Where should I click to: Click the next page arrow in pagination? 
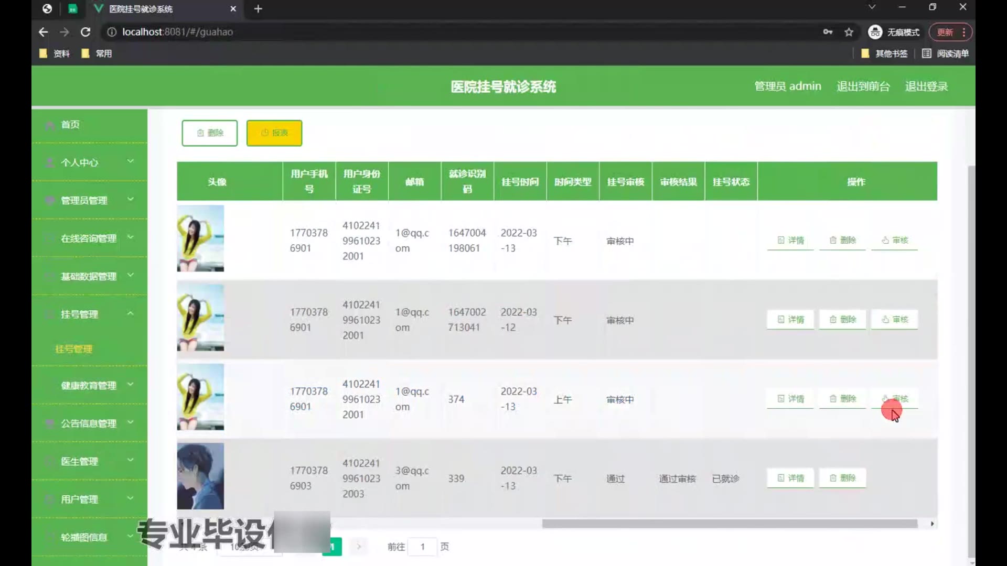359,547
